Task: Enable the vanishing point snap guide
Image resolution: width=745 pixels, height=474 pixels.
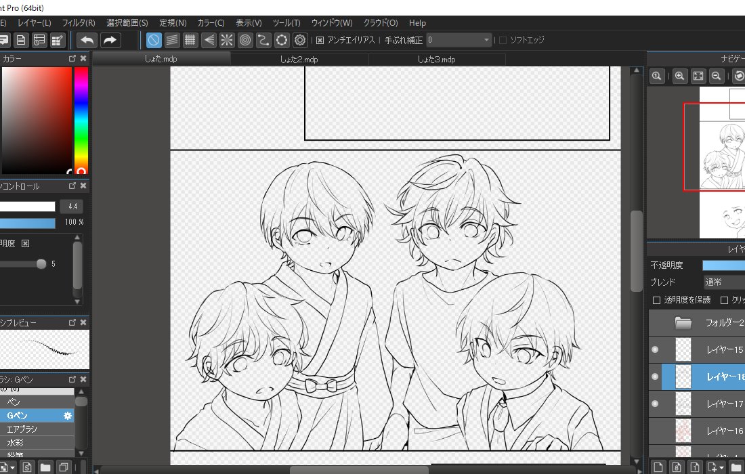Action: pos(209,41)
